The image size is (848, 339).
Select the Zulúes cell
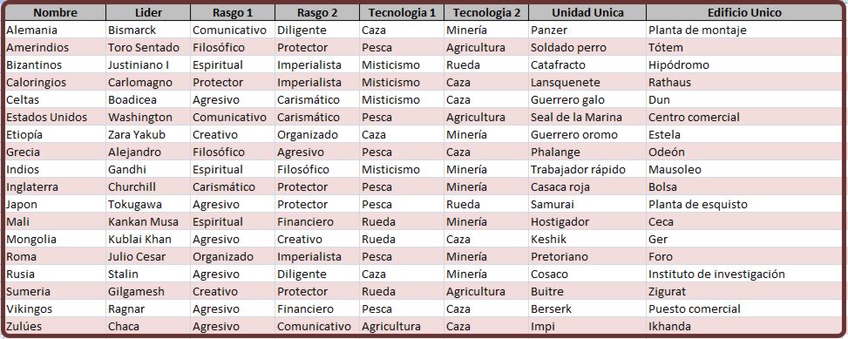[x=55, y=326]
